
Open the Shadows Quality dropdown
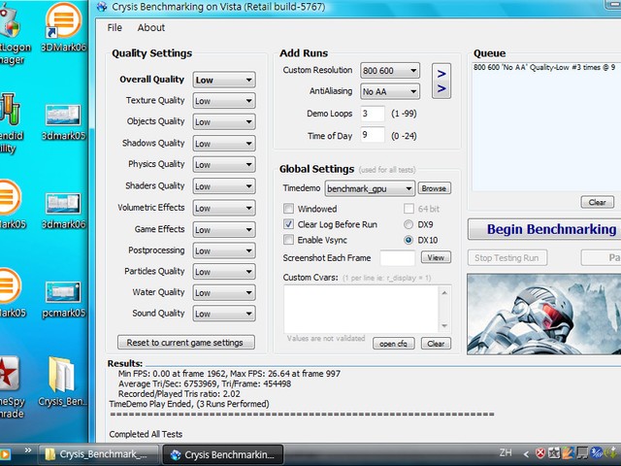(x=224, y=144)
